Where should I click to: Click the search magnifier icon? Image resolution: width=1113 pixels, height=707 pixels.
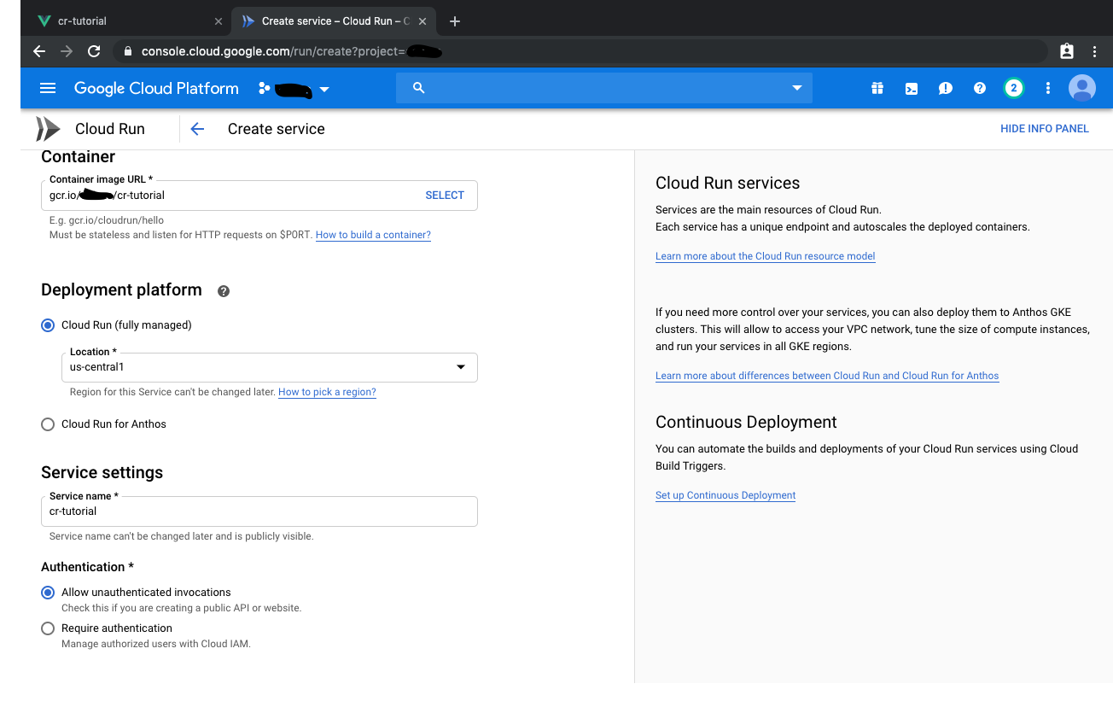(x=418, y=88)
